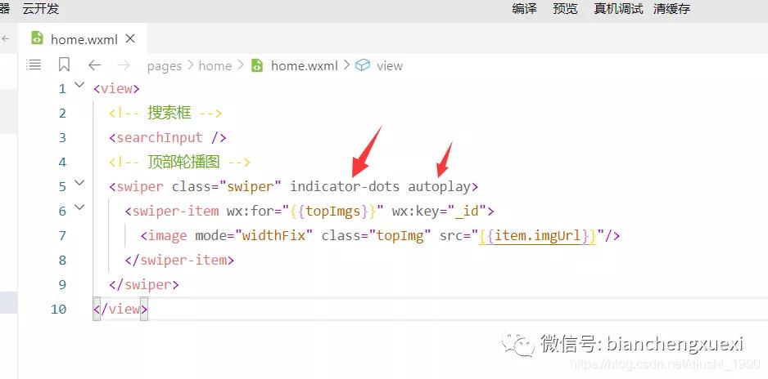The image size is (768, 379).
Task: Click the closing view tag on line 10
Action: 120,309
